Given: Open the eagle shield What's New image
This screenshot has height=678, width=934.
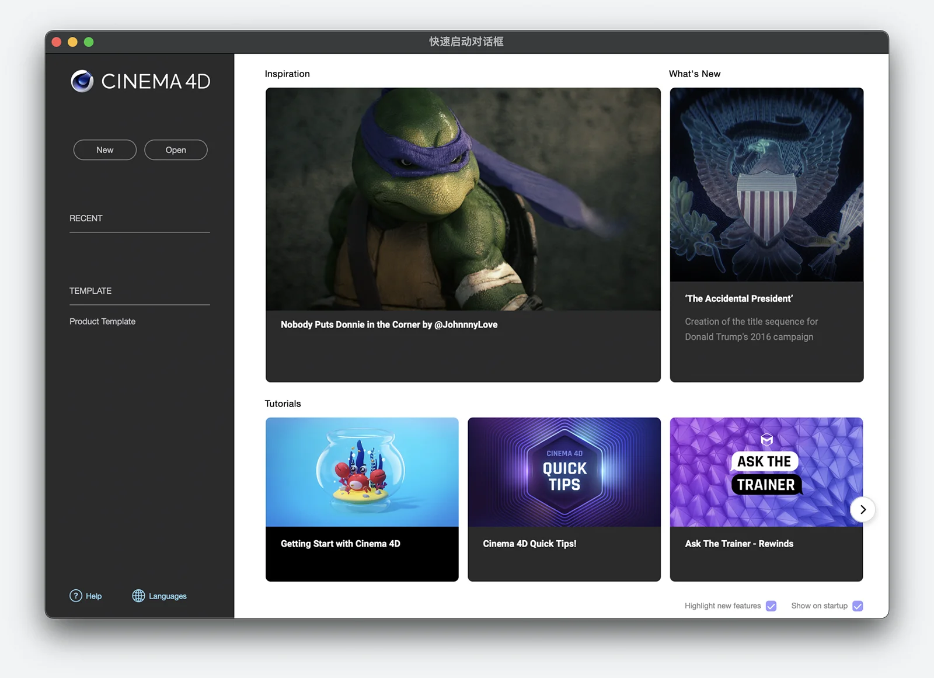Looking at the screenshot, I should point(766,185).
